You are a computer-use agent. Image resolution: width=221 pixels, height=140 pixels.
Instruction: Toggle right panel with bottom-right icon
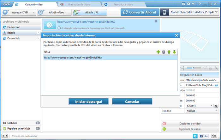pyautogui.click(x=216, y=136)
